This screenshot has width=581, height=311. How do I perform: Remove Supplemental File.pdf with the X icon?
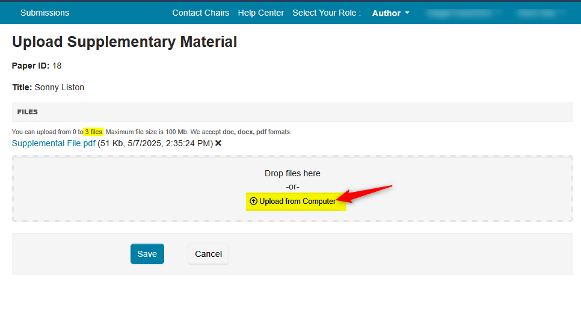[x=218, y=143]
